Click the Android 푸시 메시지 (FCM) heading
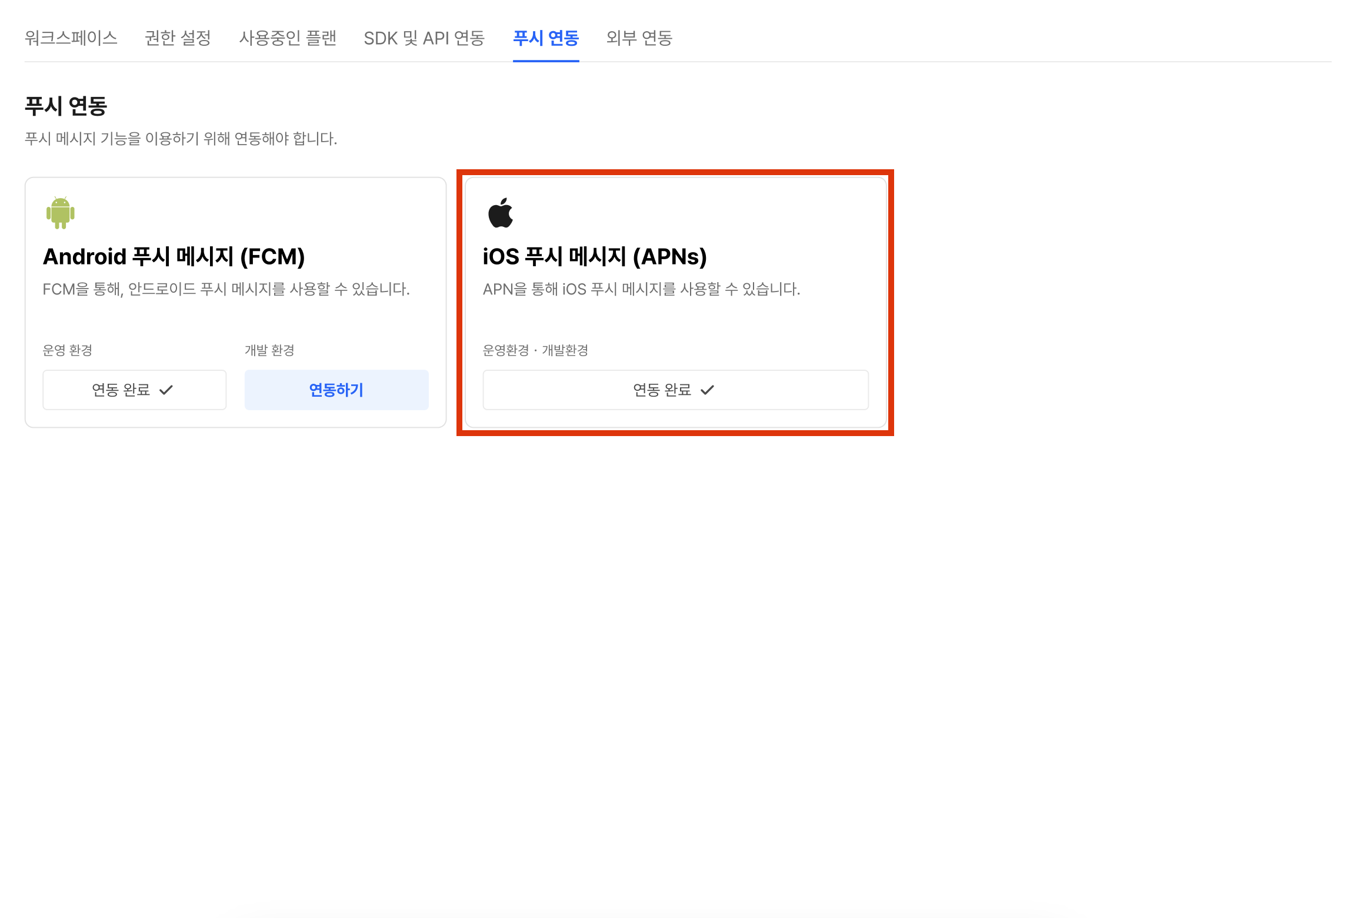This screenshot has height=918, width=1360. click(174, 257)
